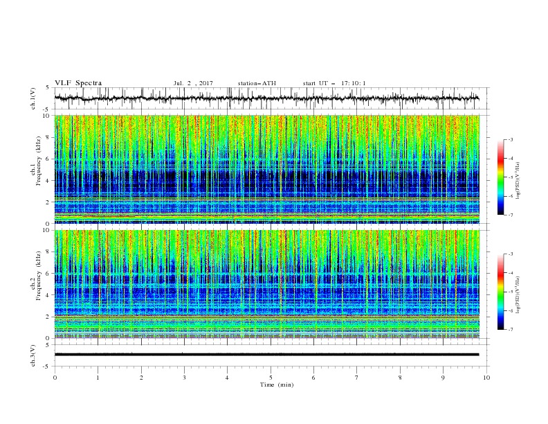548x424 pixels.
Task: Click the time axis tick label '10'
Action: click(x=486, y=378)
